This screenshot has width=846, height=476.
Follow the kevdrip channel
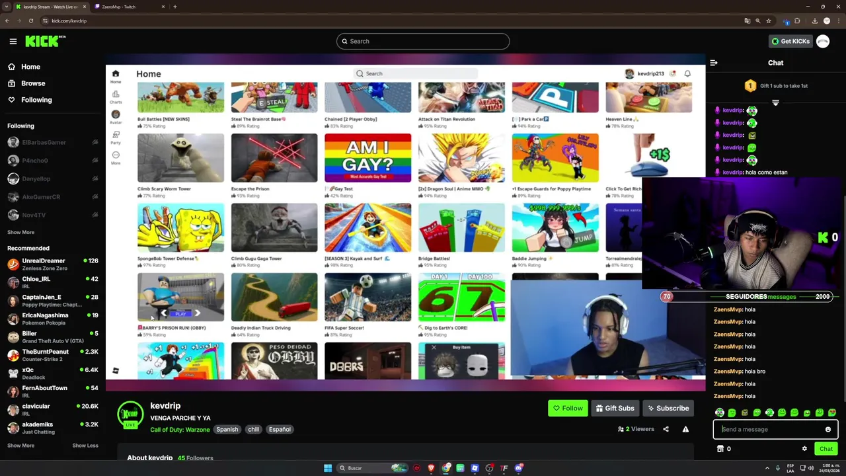(x=568, y=408)
